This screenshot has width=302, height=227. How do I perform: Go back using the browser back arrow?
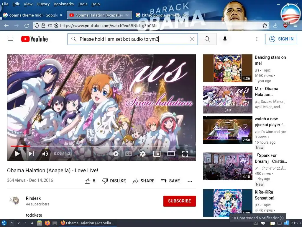6,25
